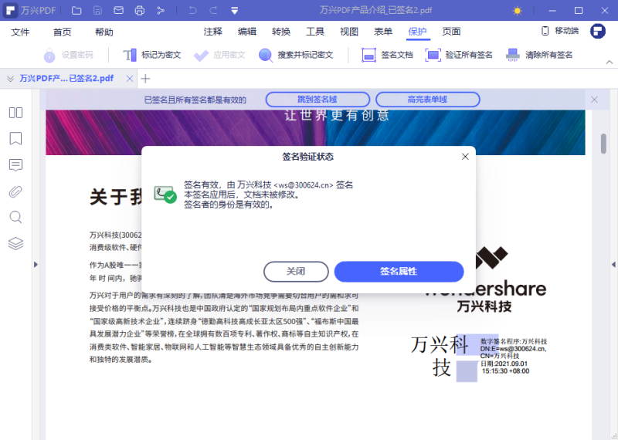Open the layers panel
618x440 pixels.
[x=15, y=243]
